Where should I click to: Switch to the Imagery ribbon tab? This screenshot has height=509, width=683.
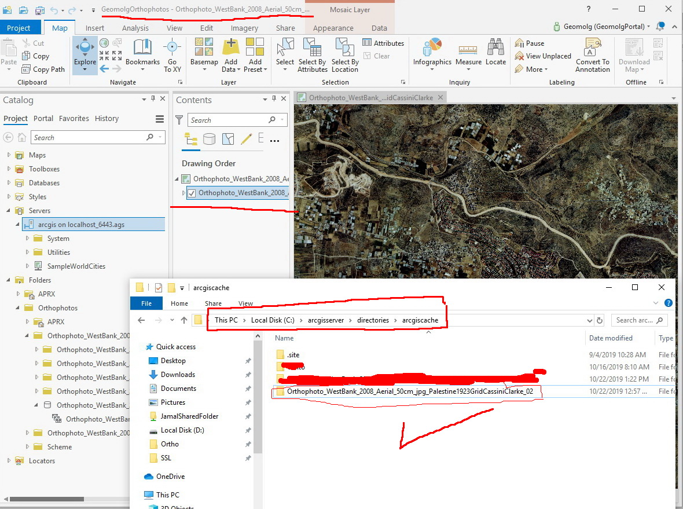click(x=244, y=28)
